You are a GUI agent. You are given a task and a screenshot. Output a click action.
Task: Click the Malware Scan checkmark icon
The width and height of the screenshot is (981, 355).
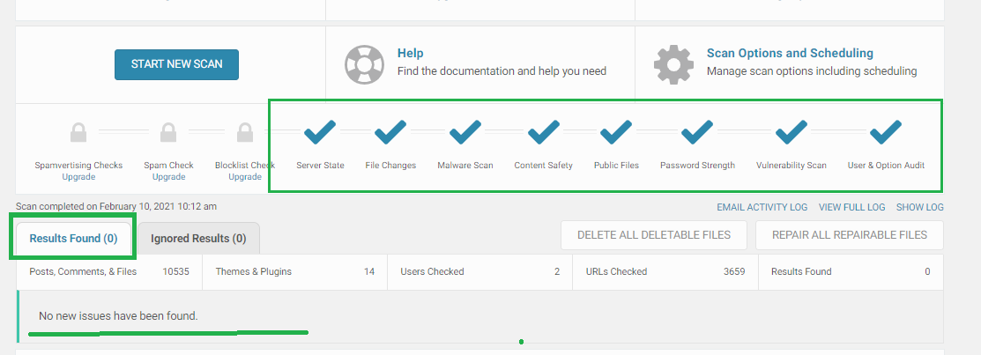(465, 133)
